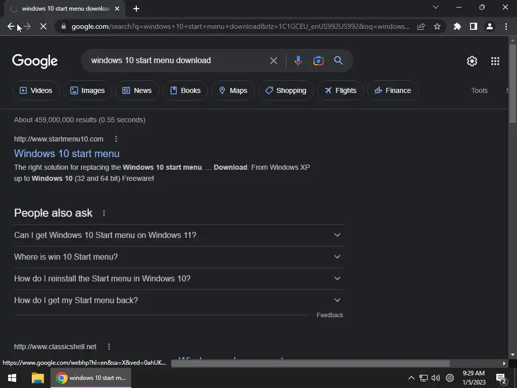Click the vertical scrollbar thumb
Image resolution: width=517 pixels, height=388 pixels.
point(512,83)
